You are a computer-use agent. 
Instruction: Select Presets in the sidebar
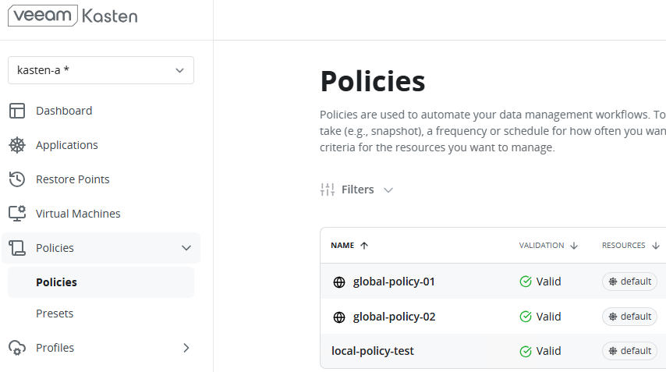click(55, 314)
